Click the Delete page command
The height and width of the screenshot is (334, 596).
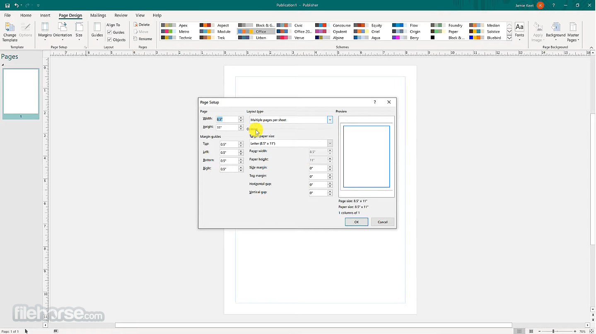[142, 25]
